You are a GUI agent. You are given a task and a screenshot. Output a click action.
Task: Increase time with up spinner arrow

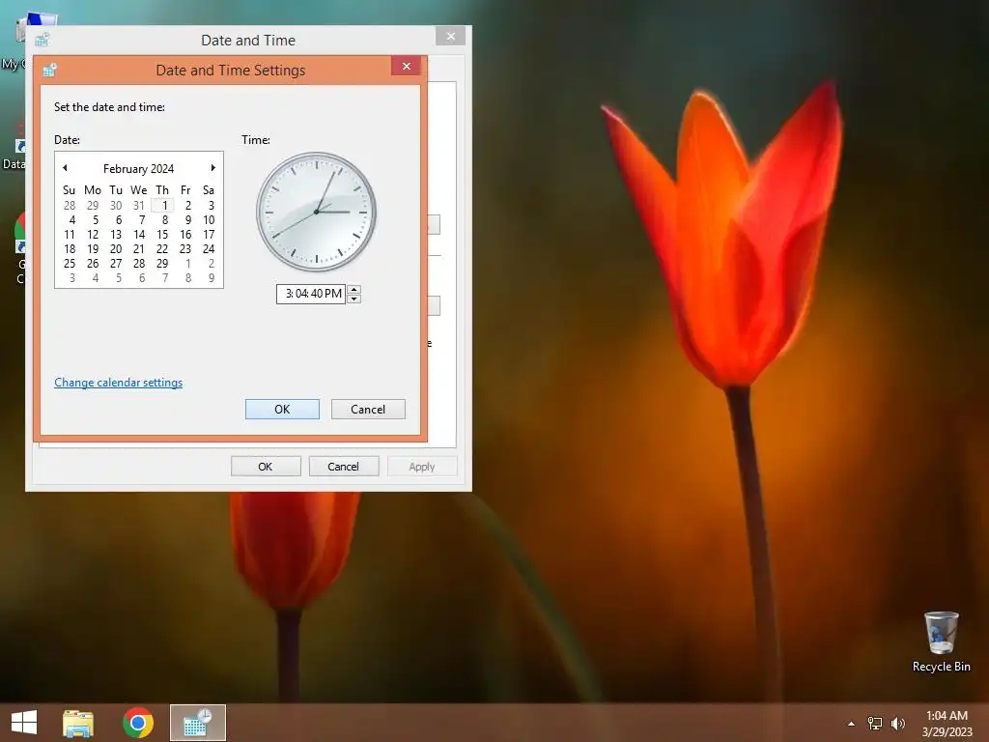[x=353, y=289]
